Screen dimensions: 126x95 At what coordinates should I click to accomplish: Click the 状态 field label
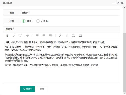tap(12, 21)
